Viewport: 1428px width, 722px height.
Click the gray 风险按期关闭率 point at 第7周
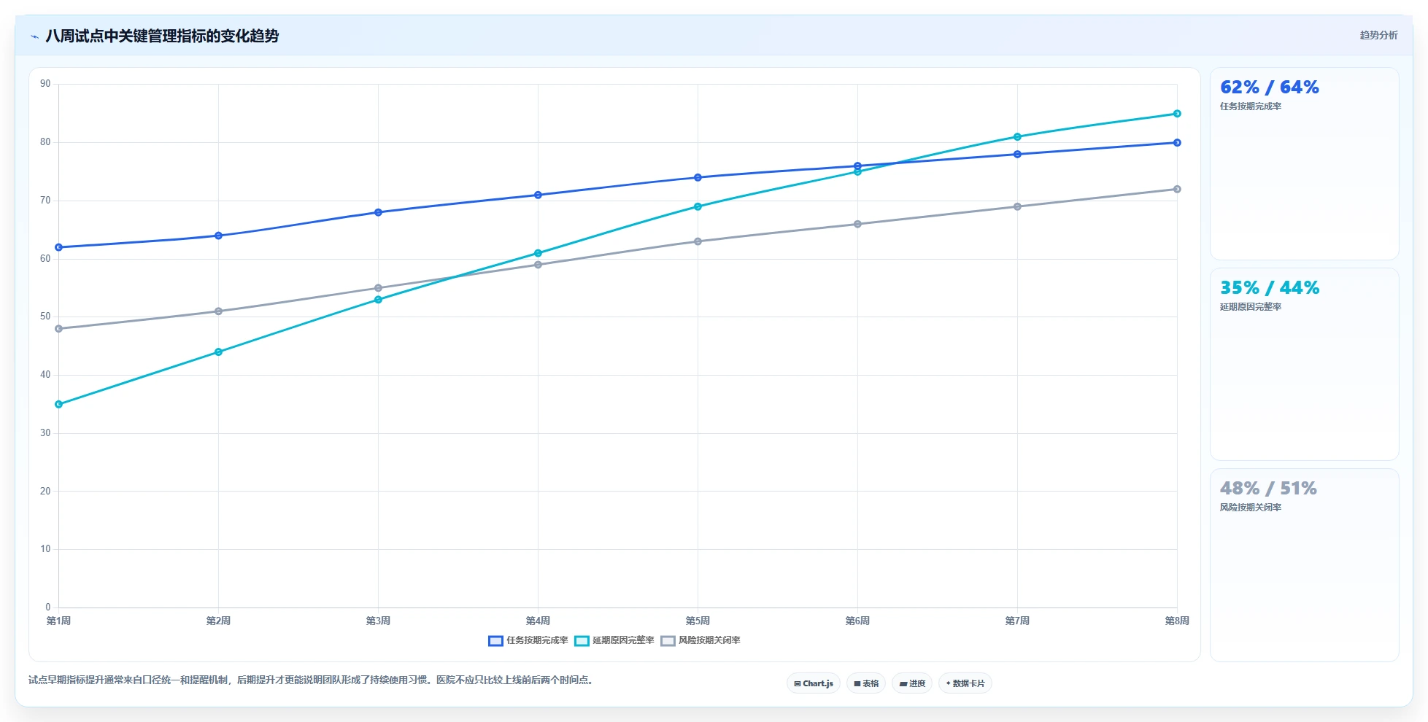[x=1017, y=206]
